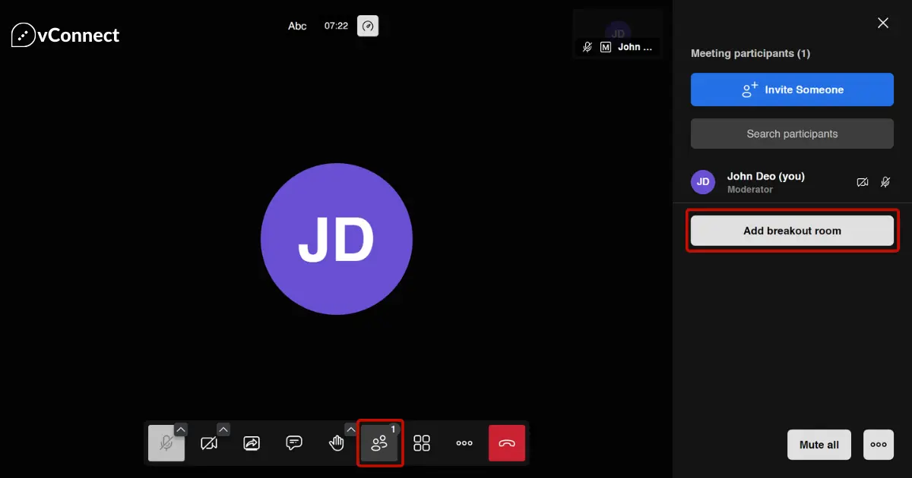Close the meeting participants panel
The image size is (912, 478).
point(883,24)
